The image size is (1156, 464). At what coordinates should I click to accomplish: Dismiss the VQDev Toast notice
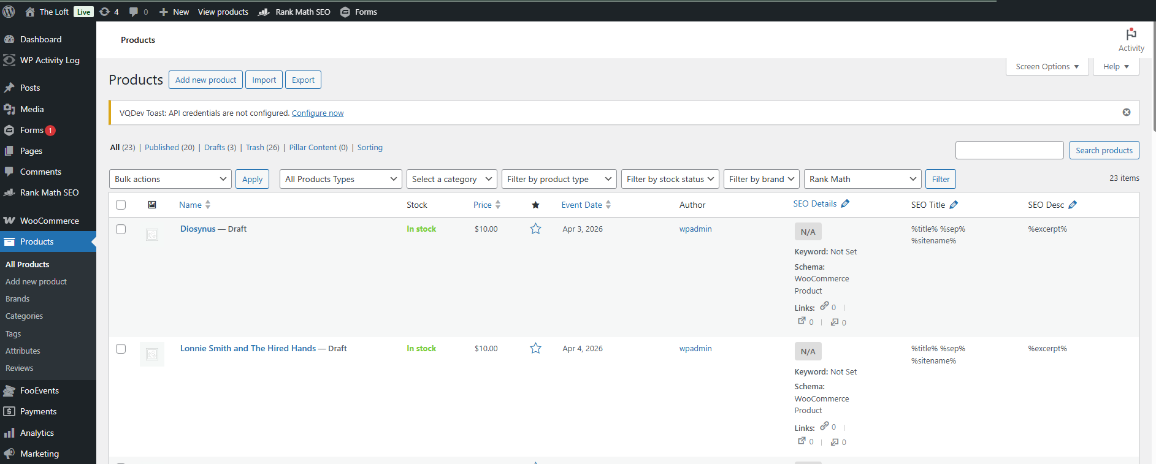click(x=1127, y=112)
